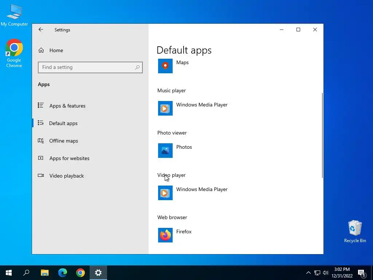This screenshot has height=280, width=373.
Task: Click the Maps default app label
Action: [182, 62]
